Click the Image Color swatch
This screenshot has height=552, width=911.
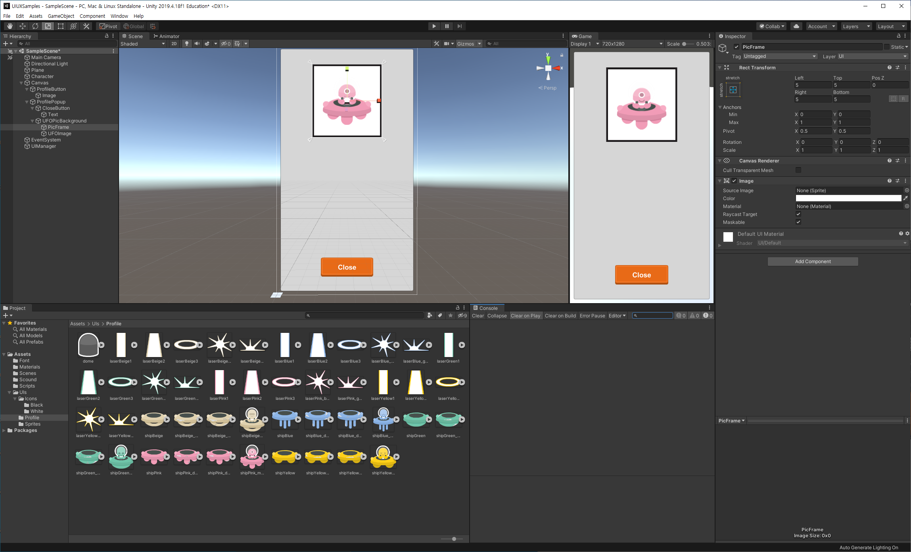point(848,199)
